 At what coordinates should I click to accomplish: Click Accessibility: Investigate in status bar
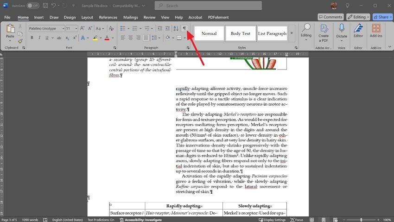(x=141, y=220)
